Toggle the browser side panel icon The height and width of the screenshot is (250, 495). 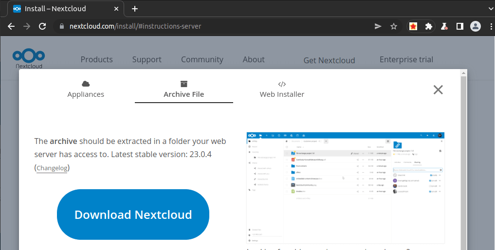click(459, 26)
